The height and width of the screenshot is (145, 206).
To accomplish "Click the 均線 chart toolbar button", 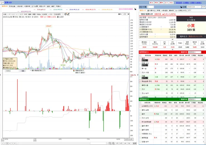I will [x=5, y=14].
